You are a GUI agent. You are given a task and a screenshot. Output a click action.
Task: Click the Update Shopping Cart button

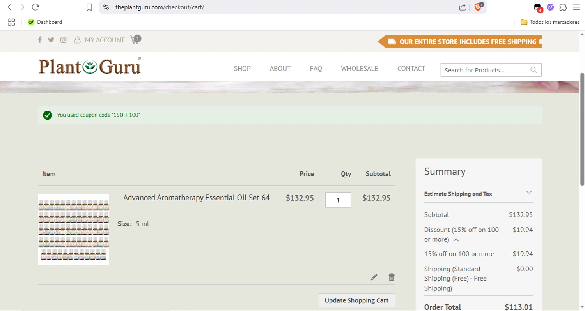356,300
